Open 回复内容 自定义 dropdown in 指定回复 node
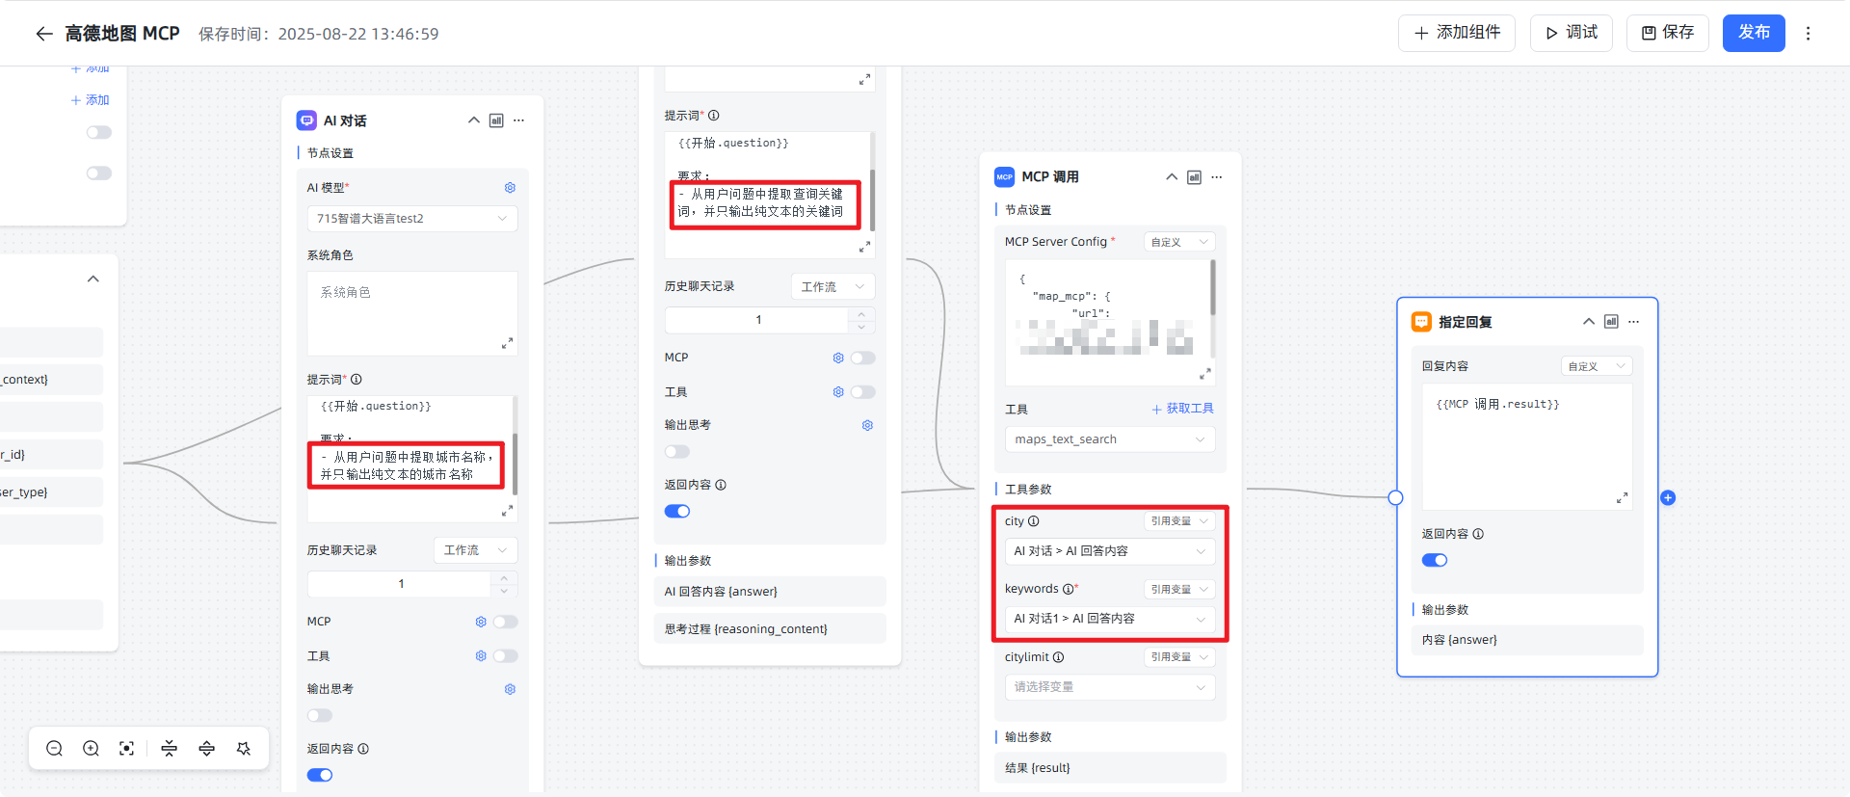 pos(1597,366)
